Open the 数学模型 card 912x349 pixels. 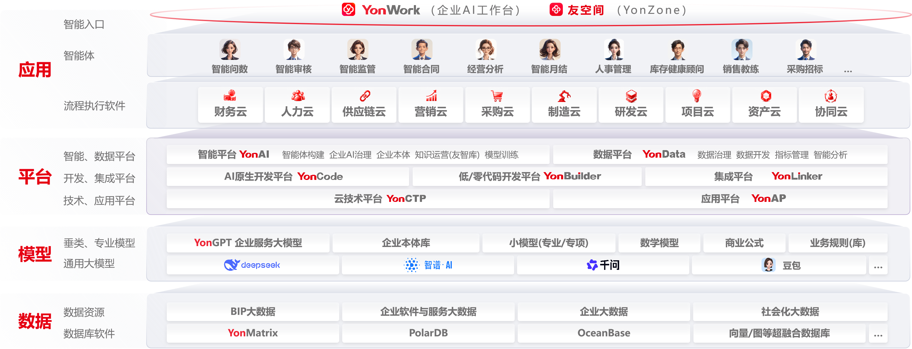click(659, 243)
